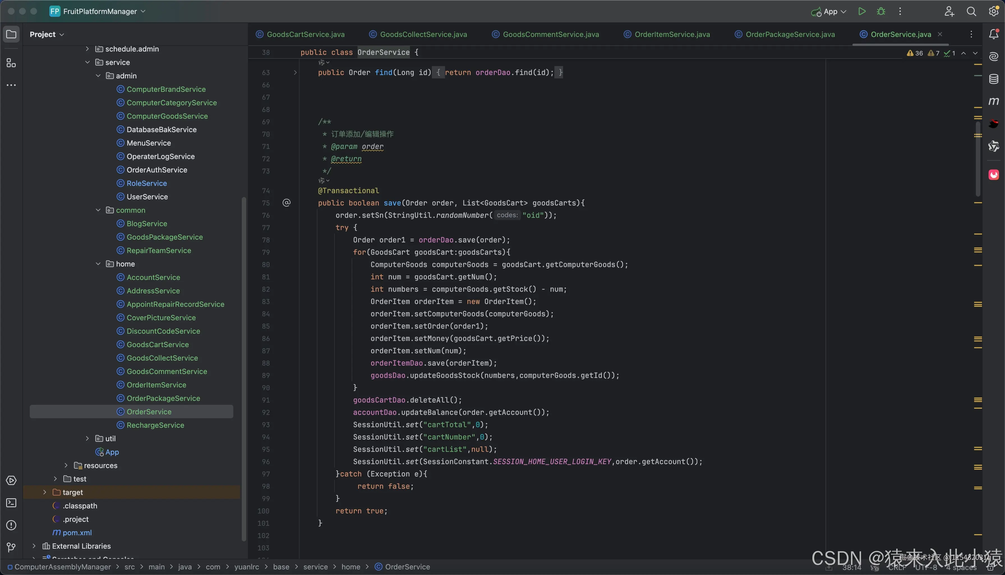
Task: Open RechargeService in project tree
Action: 155,425
